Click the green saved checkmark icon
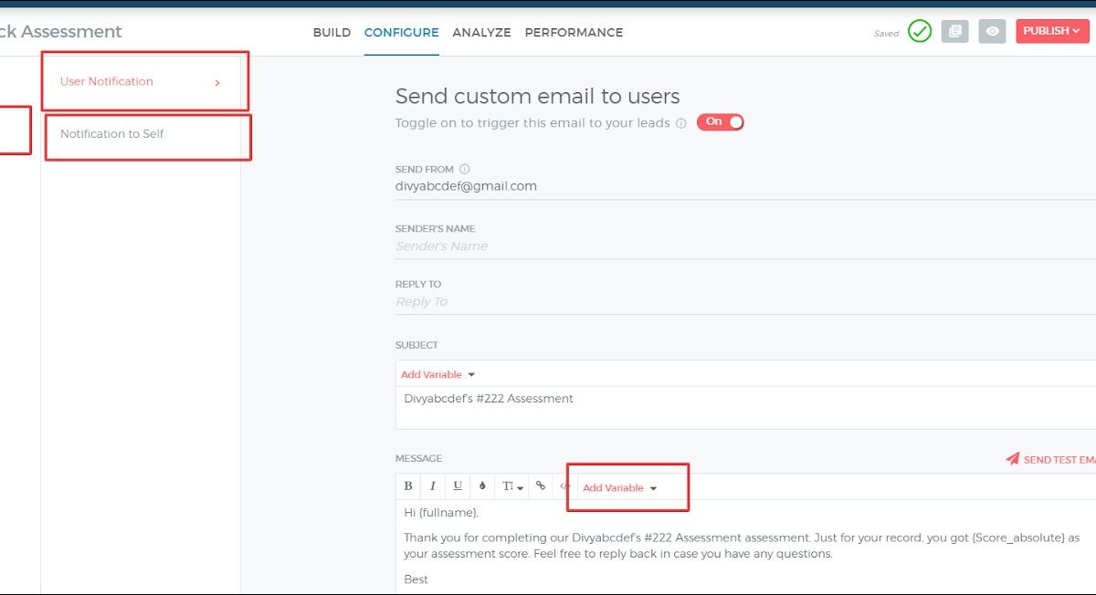The height and width of the screenshot is (595, 1096). (920, 32)
